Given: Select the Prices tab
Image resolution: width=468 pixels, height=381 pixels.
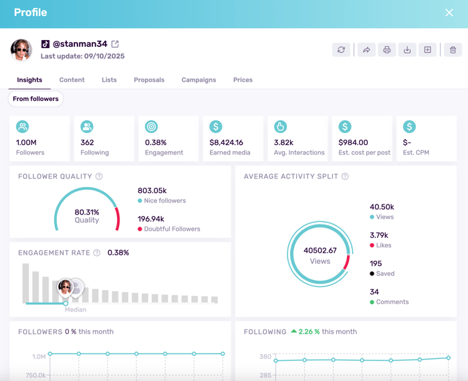Looking at the screenshot, I should (x=243, y=80).
